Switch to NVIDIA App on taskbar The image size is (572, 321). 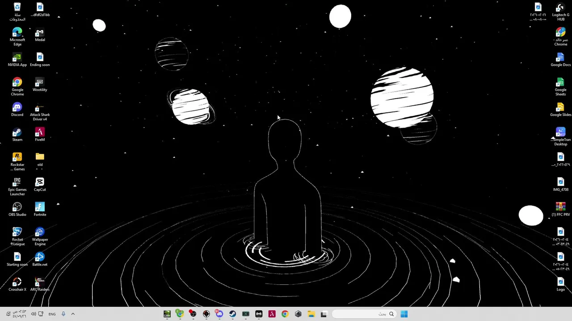point(167,314)
